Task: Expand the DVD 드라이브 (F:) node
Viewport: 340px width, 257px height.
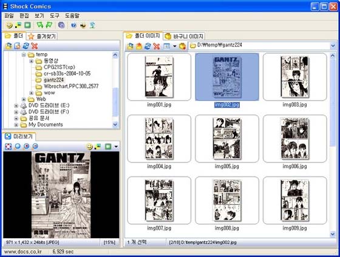Action: point(16,112)
